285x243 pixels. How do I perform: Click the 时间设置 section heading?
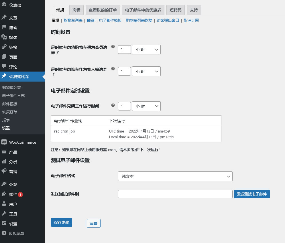coord(61,32)
